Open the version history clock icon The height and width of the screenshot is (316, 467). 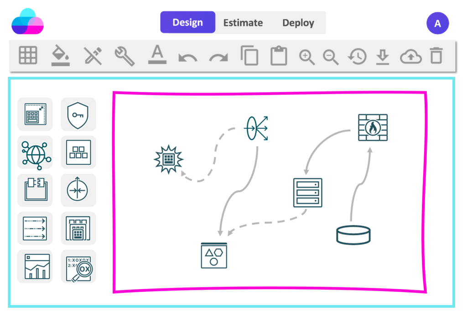click(357, 56)
